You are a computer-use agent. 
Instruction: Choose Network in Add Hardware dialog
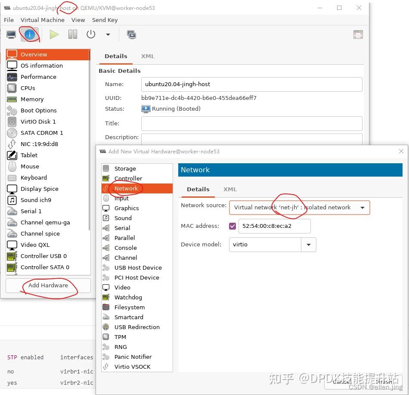tap(137, 189)
